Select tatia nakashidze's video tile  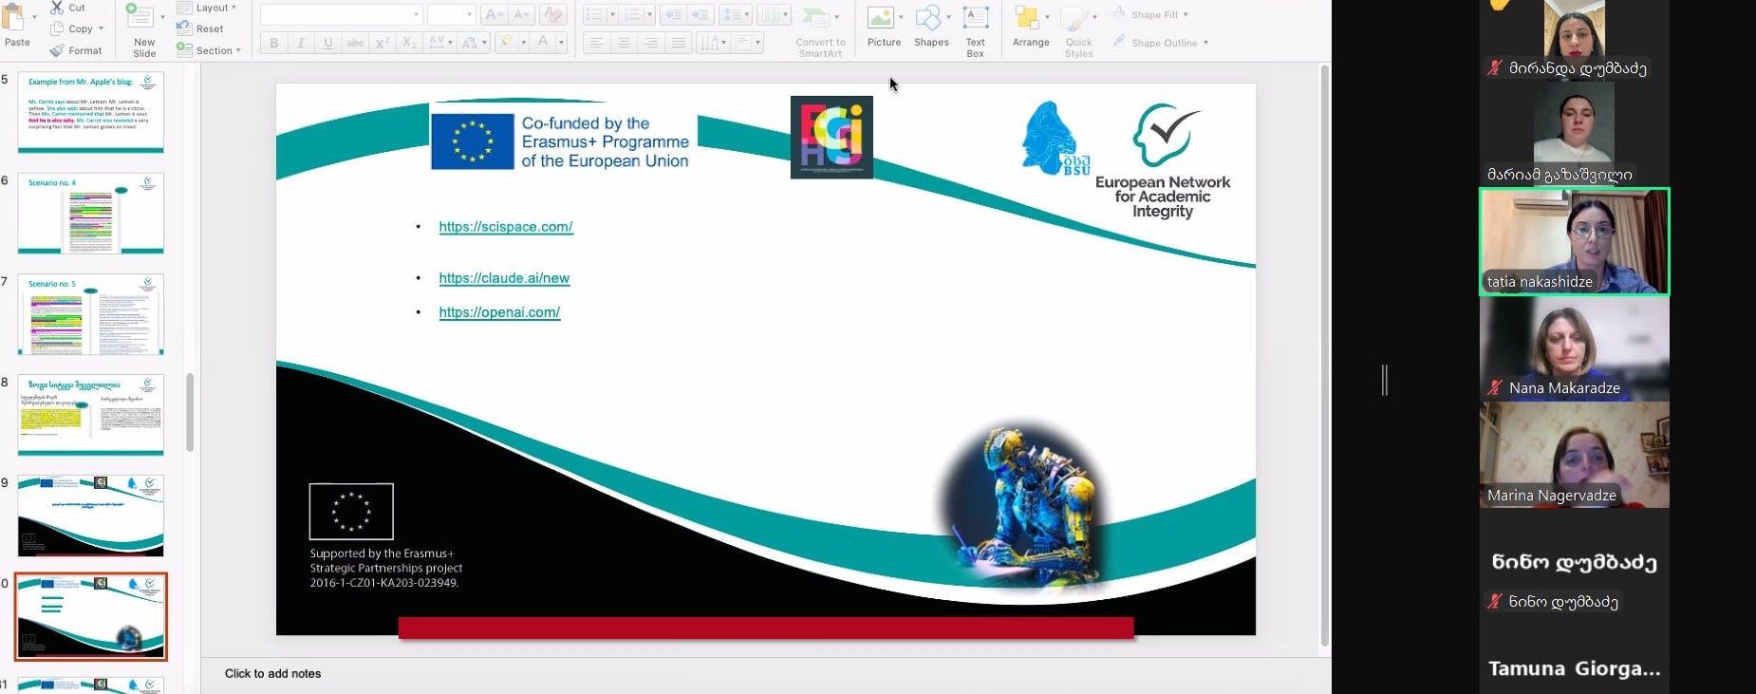tap(1574, 241)
